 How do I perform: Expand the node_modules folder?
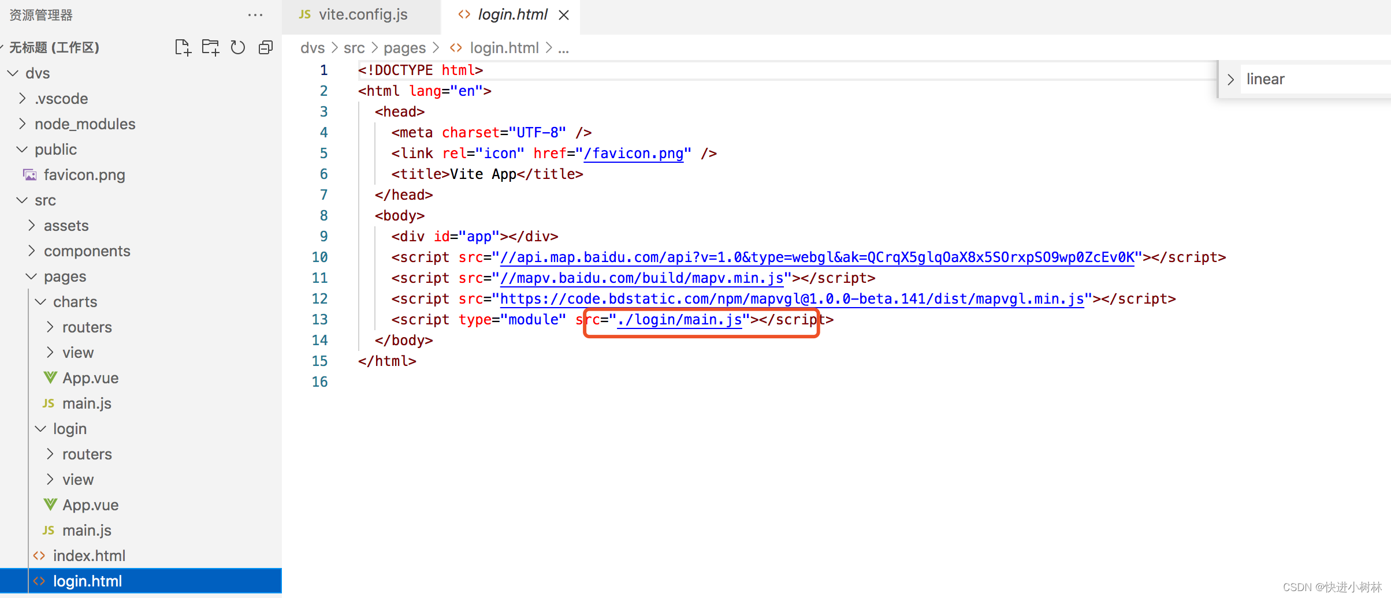coord(22,124)
